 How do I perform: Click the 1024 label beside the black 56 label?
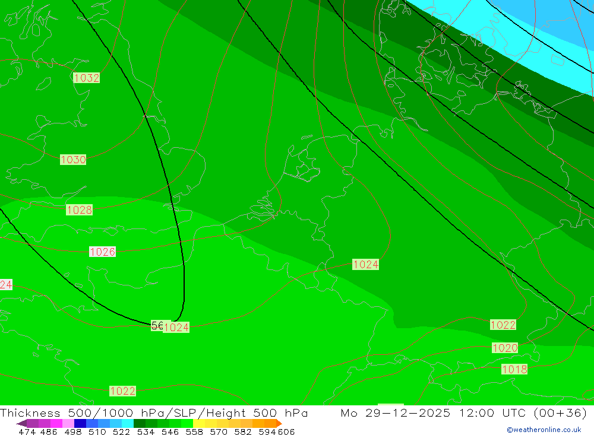pyautogui.click(x=176, y=328)
